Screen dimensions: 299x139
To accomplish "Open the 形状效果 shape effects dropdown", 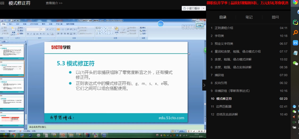I will coord(132,33).
